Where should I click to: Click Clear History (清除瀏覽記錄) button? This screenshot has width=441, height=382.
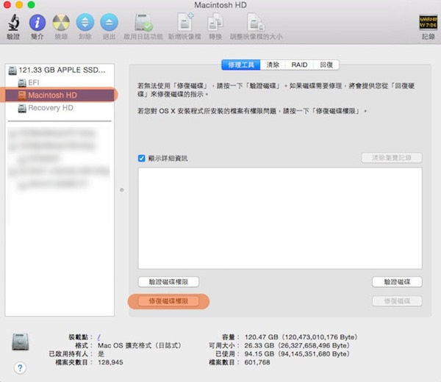392,158
